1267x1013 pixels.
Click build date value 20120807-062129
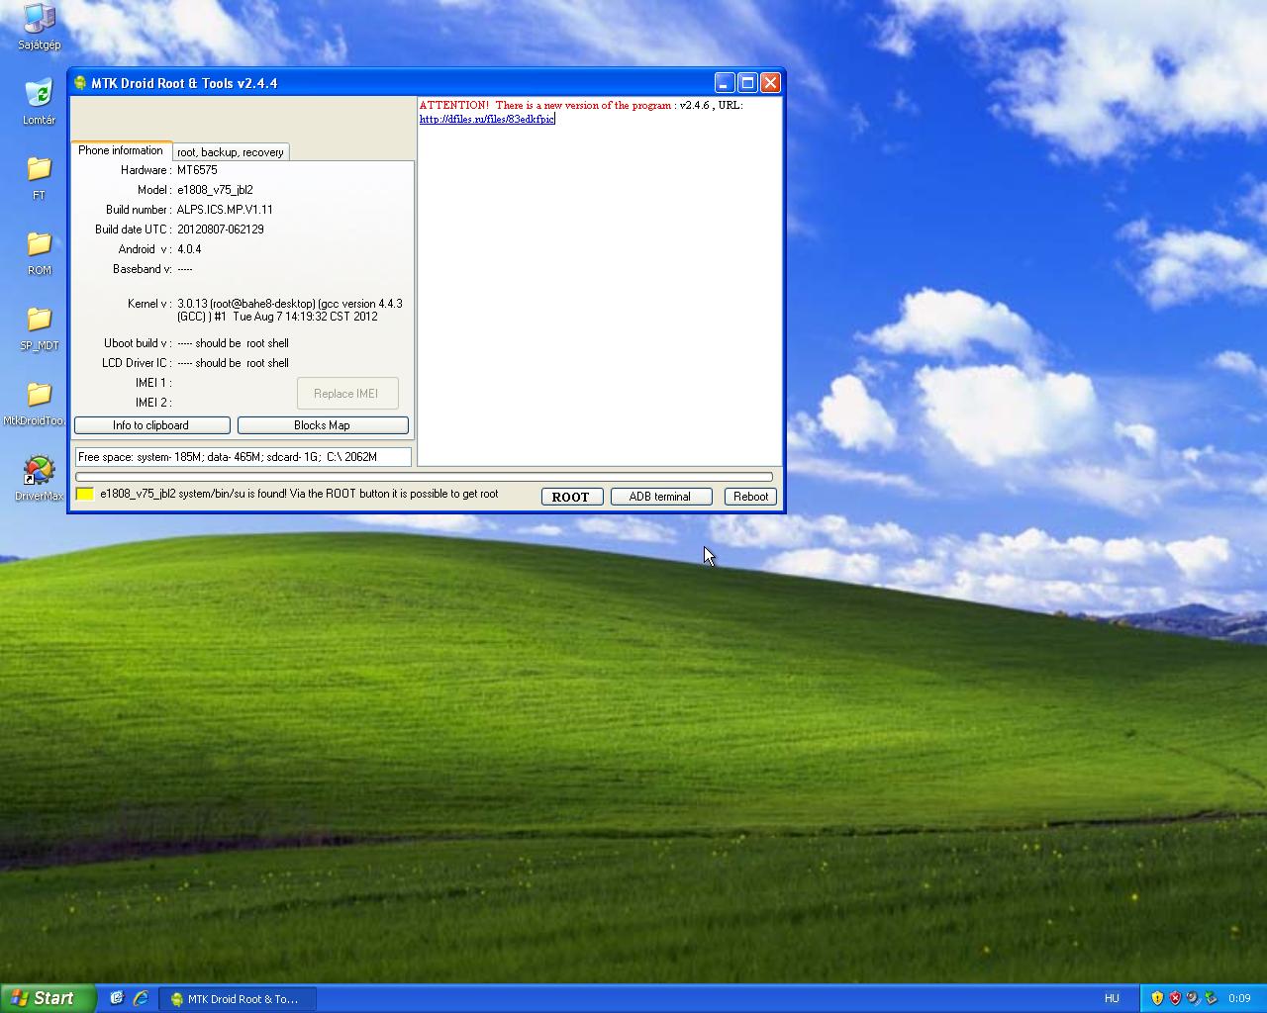(x=221, y=230)
